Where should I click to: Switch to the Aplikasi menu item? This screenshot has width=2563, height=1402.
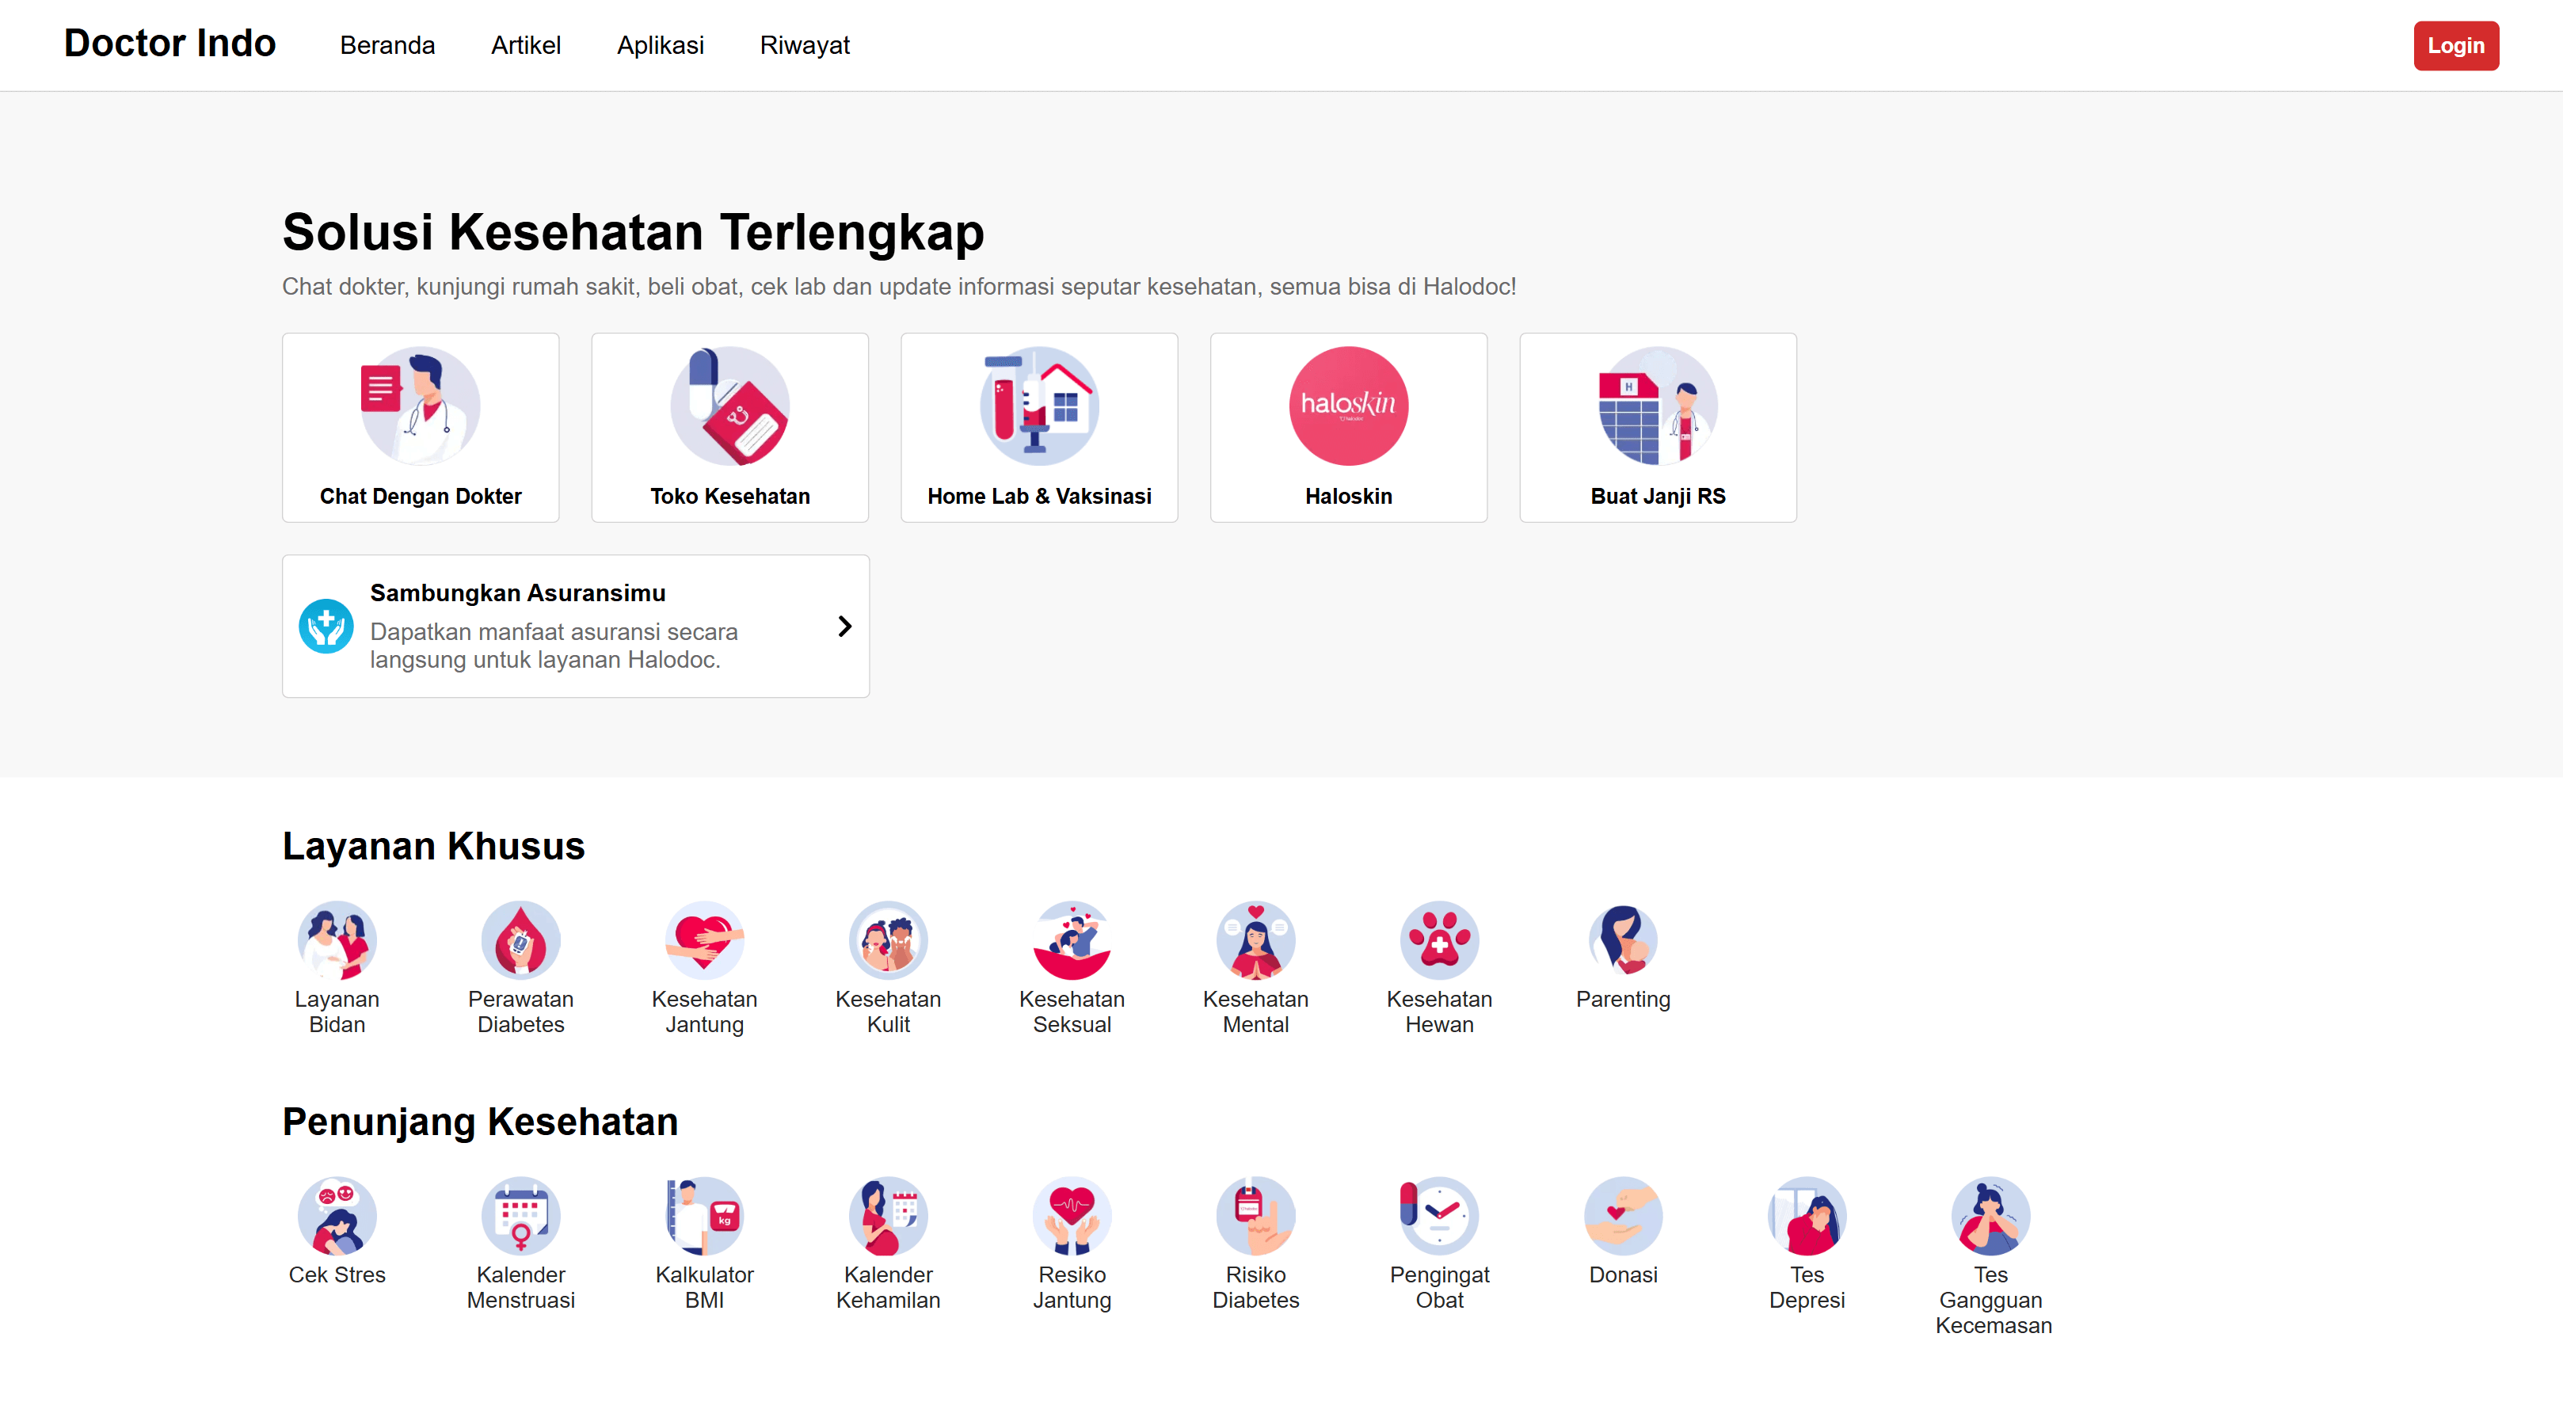pyautogui.click(x=660, y=46)
